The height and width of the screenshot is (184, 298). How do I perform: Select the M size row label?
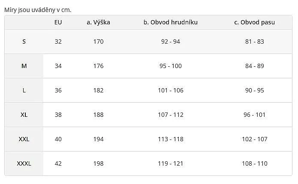24,66
